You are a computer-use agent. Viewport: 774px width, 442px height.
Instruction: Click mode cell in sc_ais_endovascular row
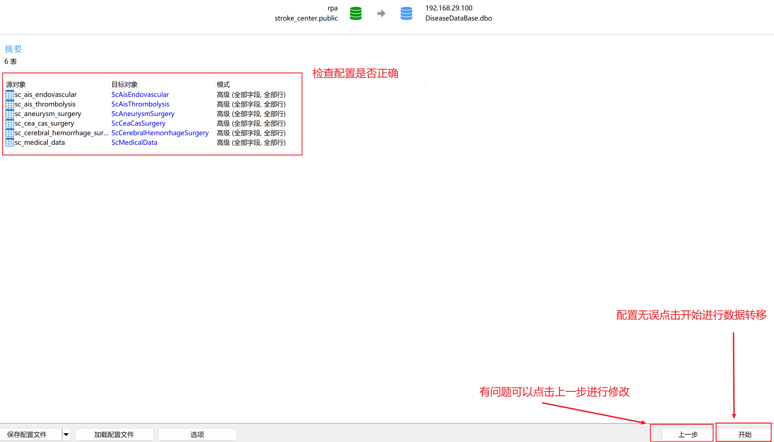[251, 94]
